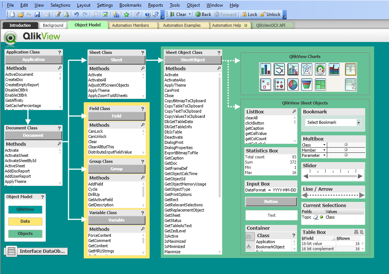Select the Line Chart icon

coord(279,70)
